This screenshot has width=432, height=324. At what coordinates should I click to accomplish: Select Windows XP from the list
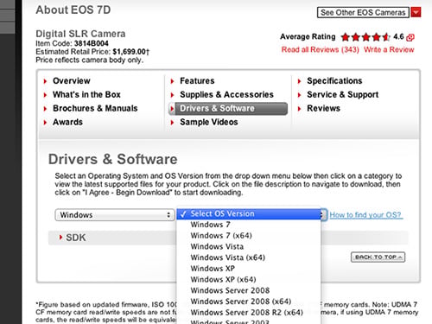(249, 269)
